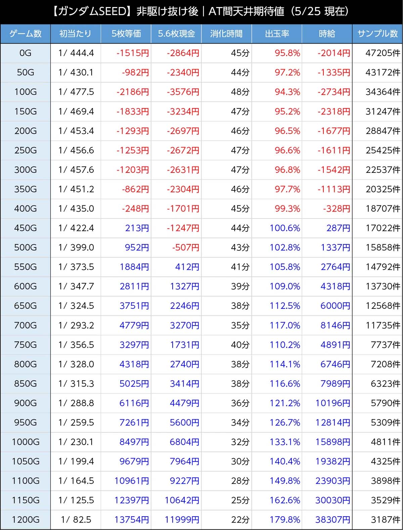Select the 5枚等価 column header
403x530 pixels.
[x=126, y=34]
